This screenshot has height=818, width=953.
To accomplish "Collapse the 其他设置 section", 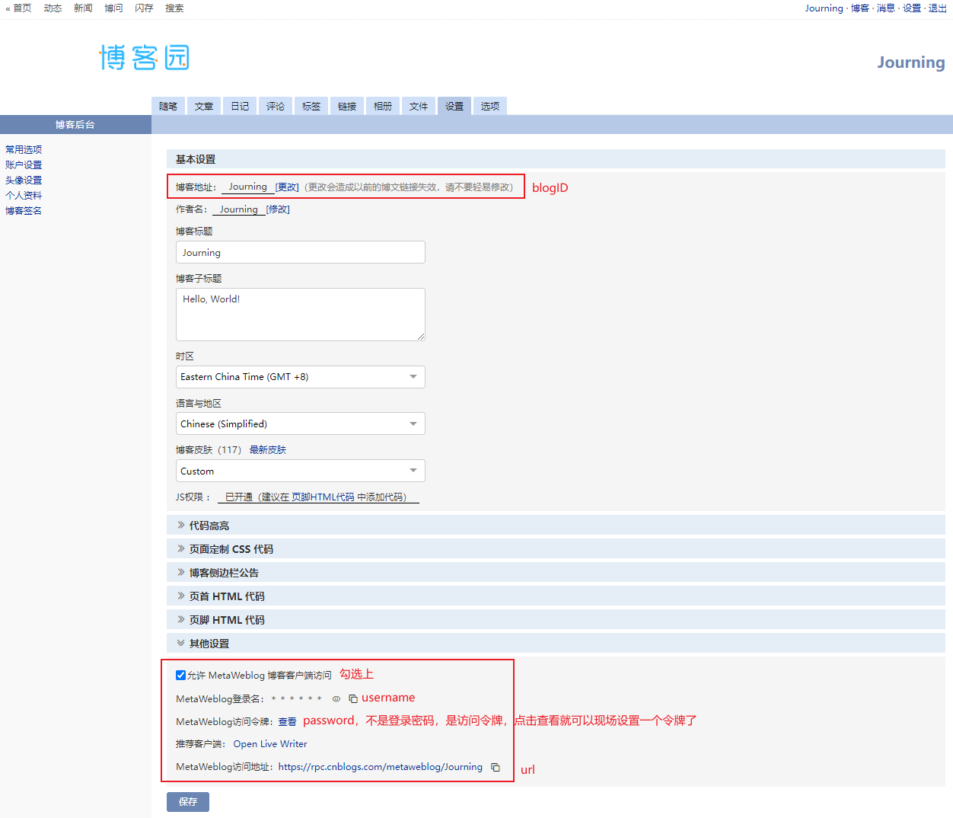I will click(x=556, y=644).
